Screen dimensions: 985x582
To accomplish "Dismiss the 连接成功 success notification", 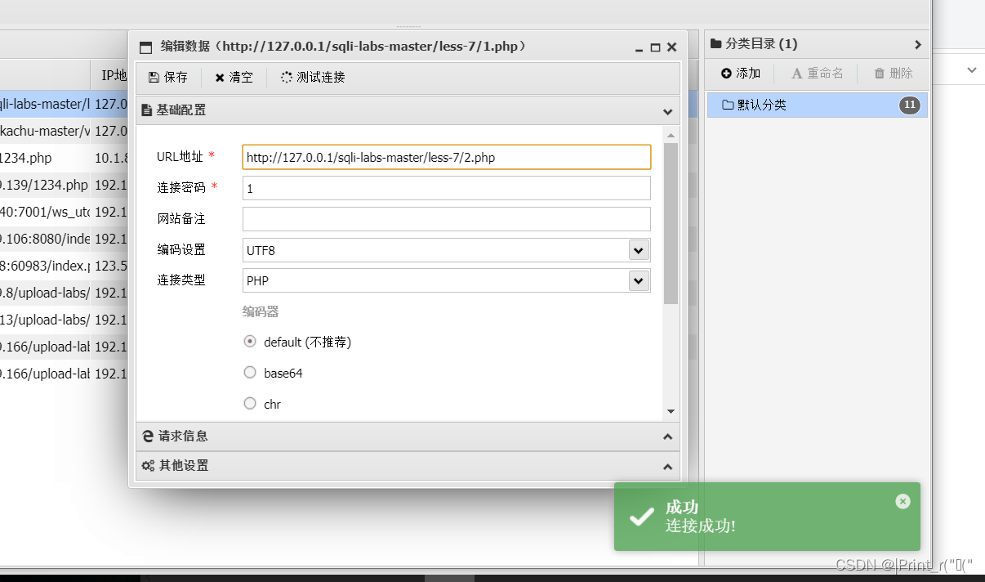I will [x=903, y=501].
